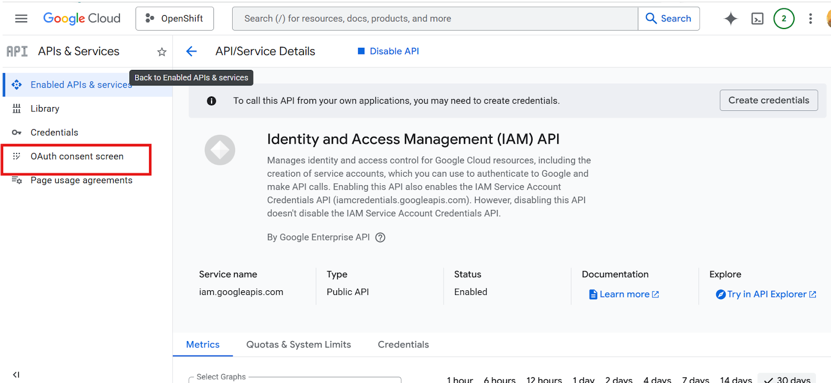
Task: Expand the Select Graphs dropdown
Action: (x=294, y=379)
